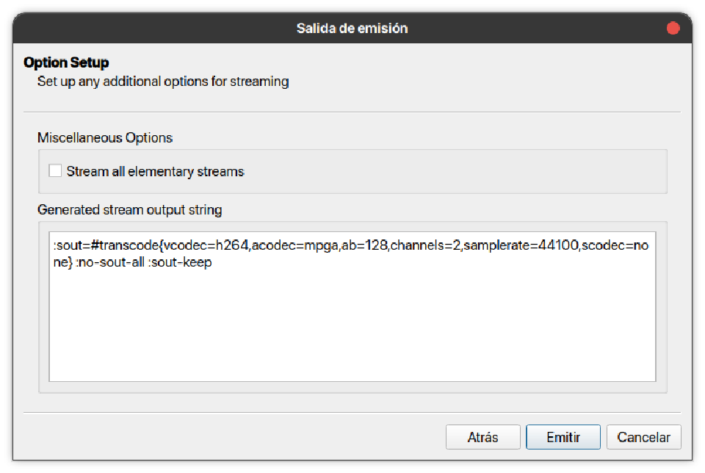The image size is (705, 473).
Task: Click the Salida de emisión title bar
Action: point(352,29)
